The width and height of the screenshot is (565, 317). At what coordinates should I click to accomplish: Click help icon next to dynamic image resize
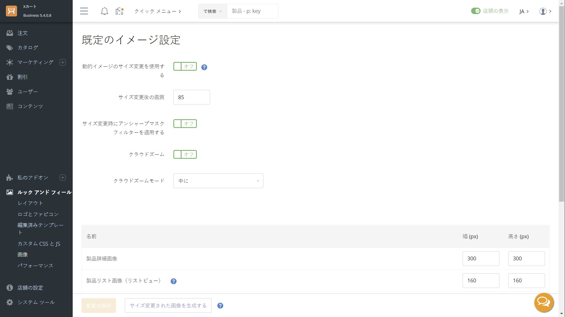coord(204,67)
